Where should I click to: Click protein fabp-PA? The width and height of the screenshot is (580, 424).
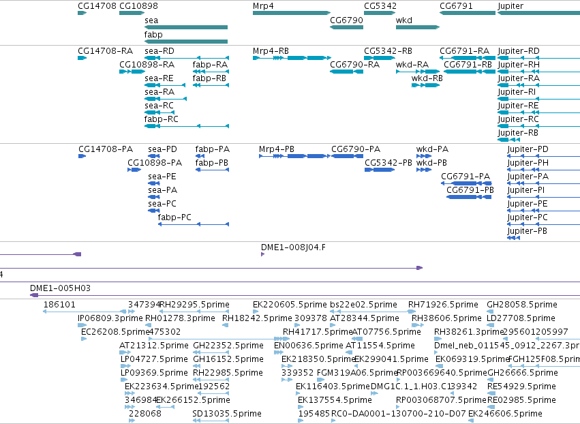200,156
